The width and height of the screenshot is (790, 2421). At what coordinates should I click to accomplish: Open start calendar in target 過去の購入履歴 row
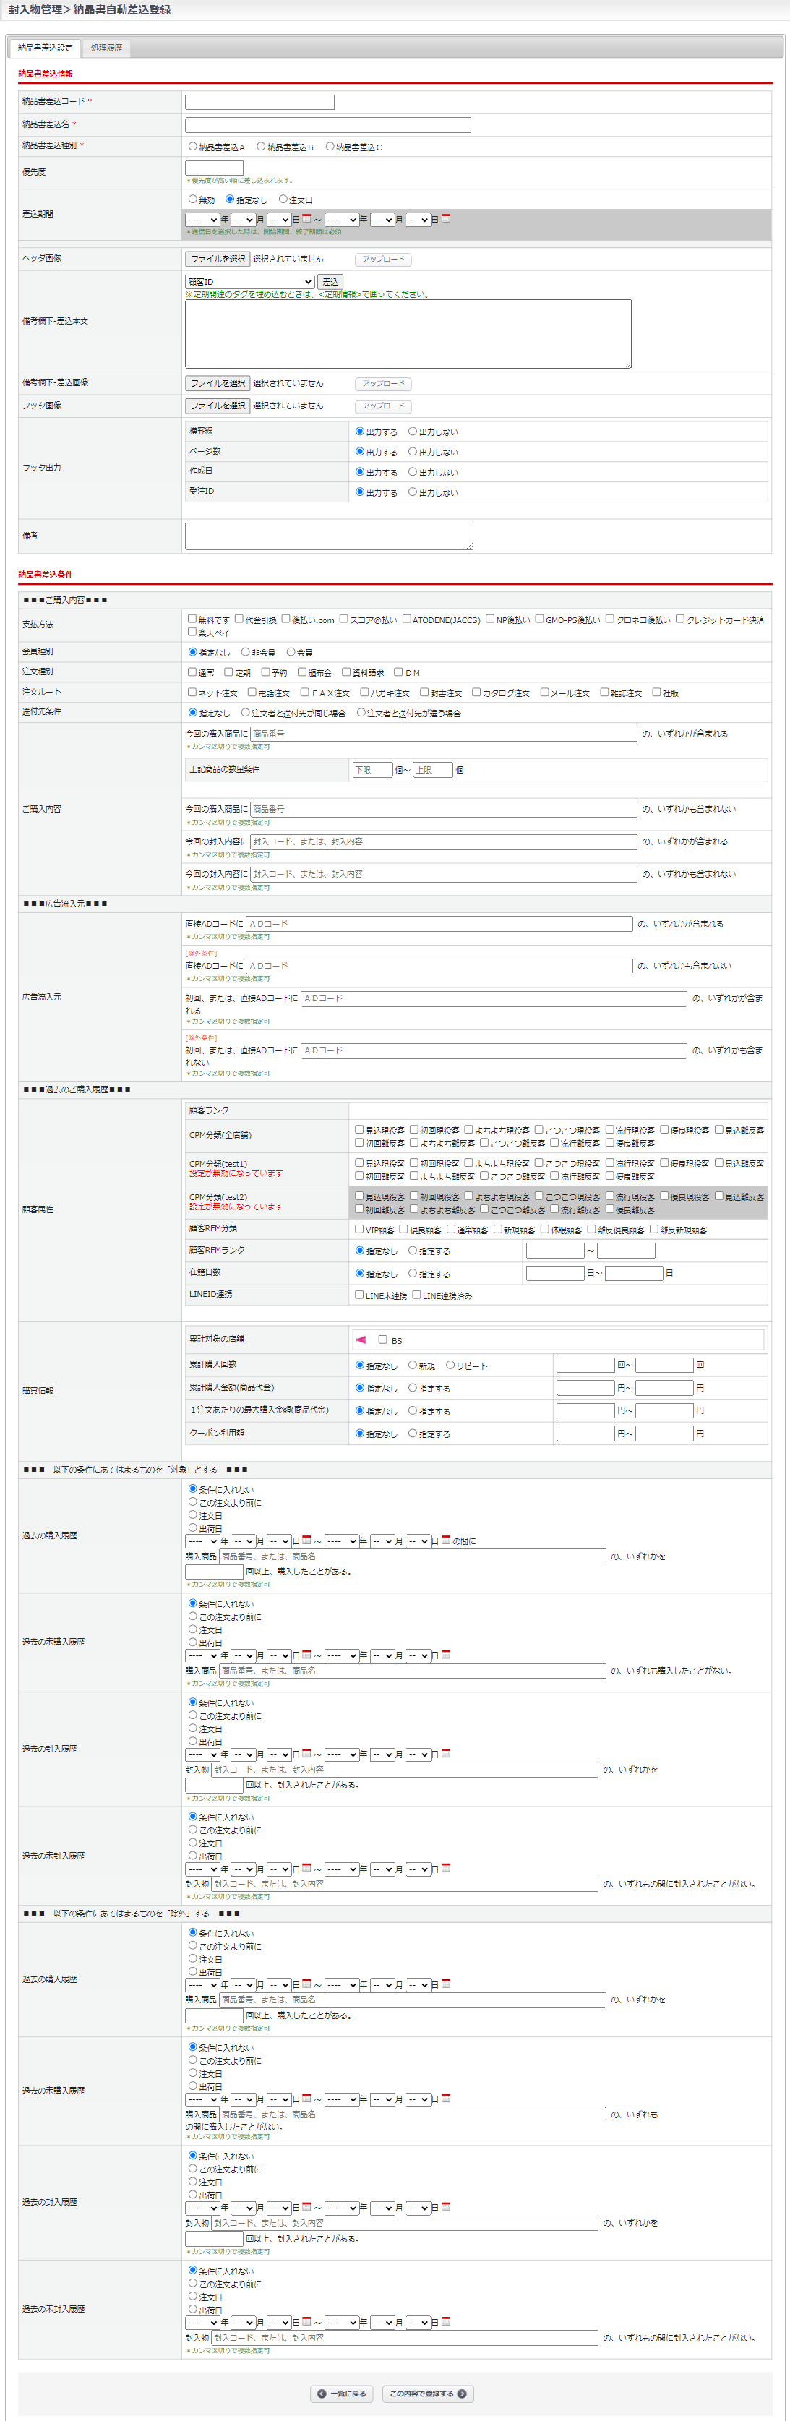[x=306, y=1541]
